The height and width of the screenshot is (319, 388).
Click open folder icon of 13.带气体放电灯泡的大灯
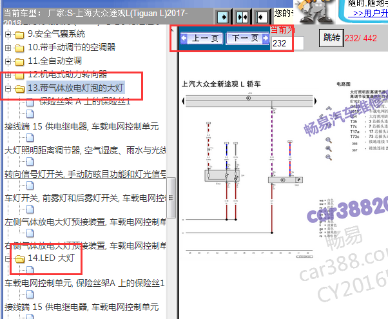pyautogui.click(x=19, y=88)
